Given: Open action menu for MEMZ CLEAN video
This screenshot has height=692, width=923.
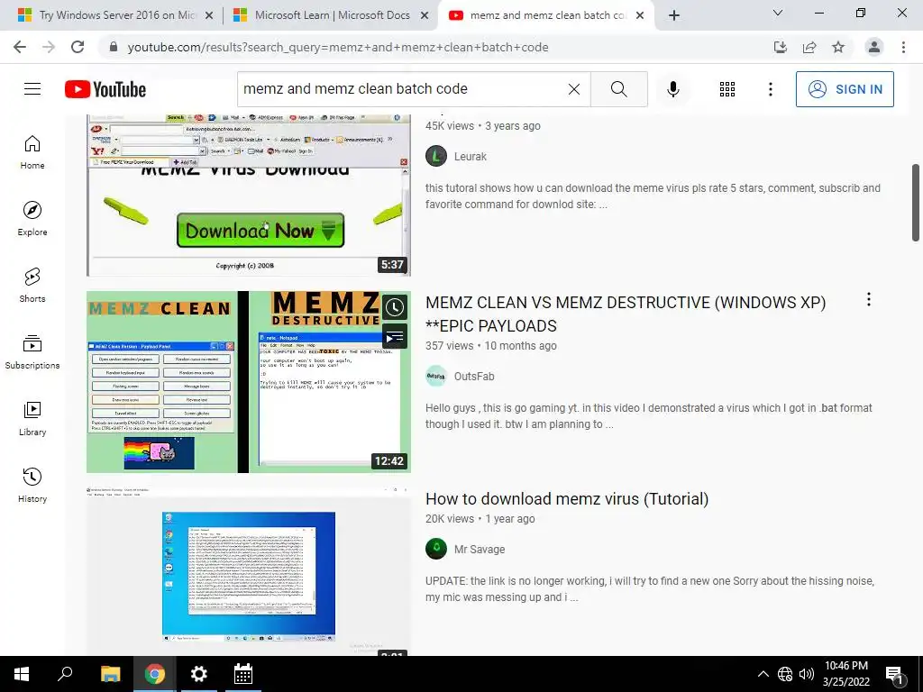Looking at the screenshot, I should (x=868, y=299).
